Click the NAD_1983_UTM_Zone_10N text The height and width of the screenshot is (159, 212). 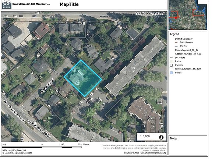[14, 151]
